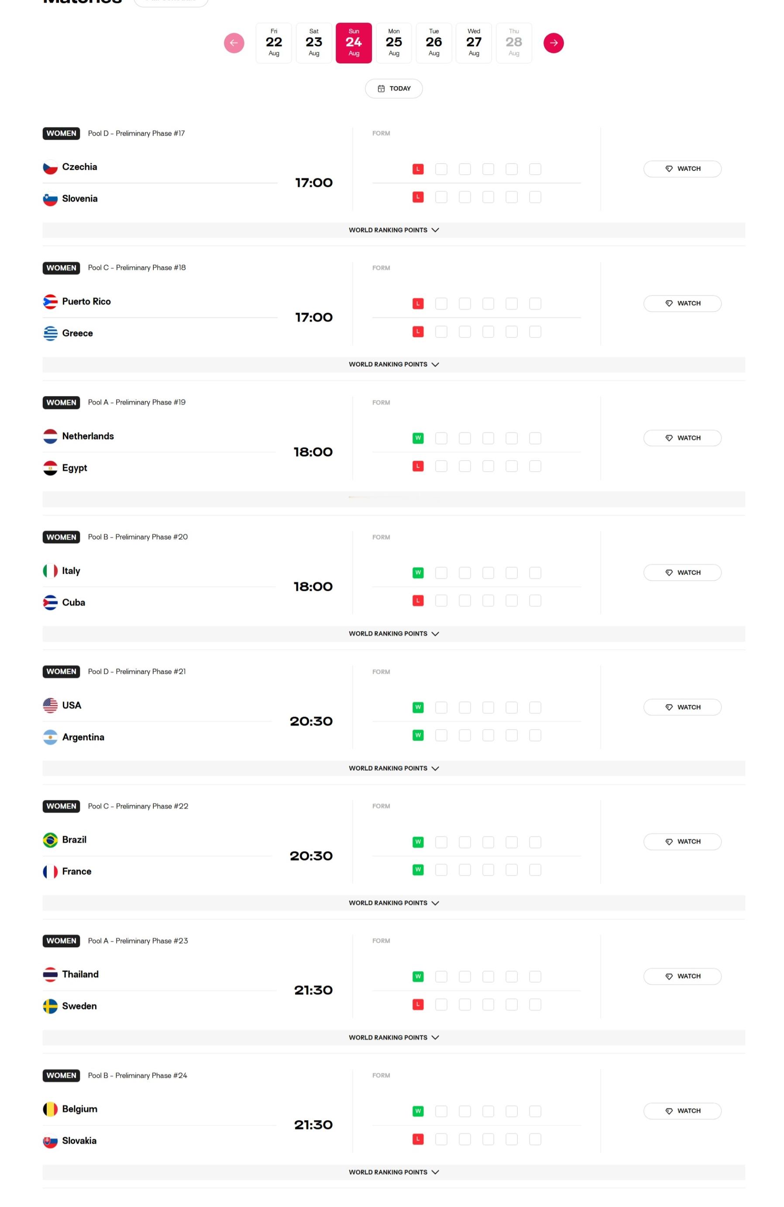Select Wed 27 Aug date tab
This screenshot has width=784, height=1207.
click(x=474, y=43)
